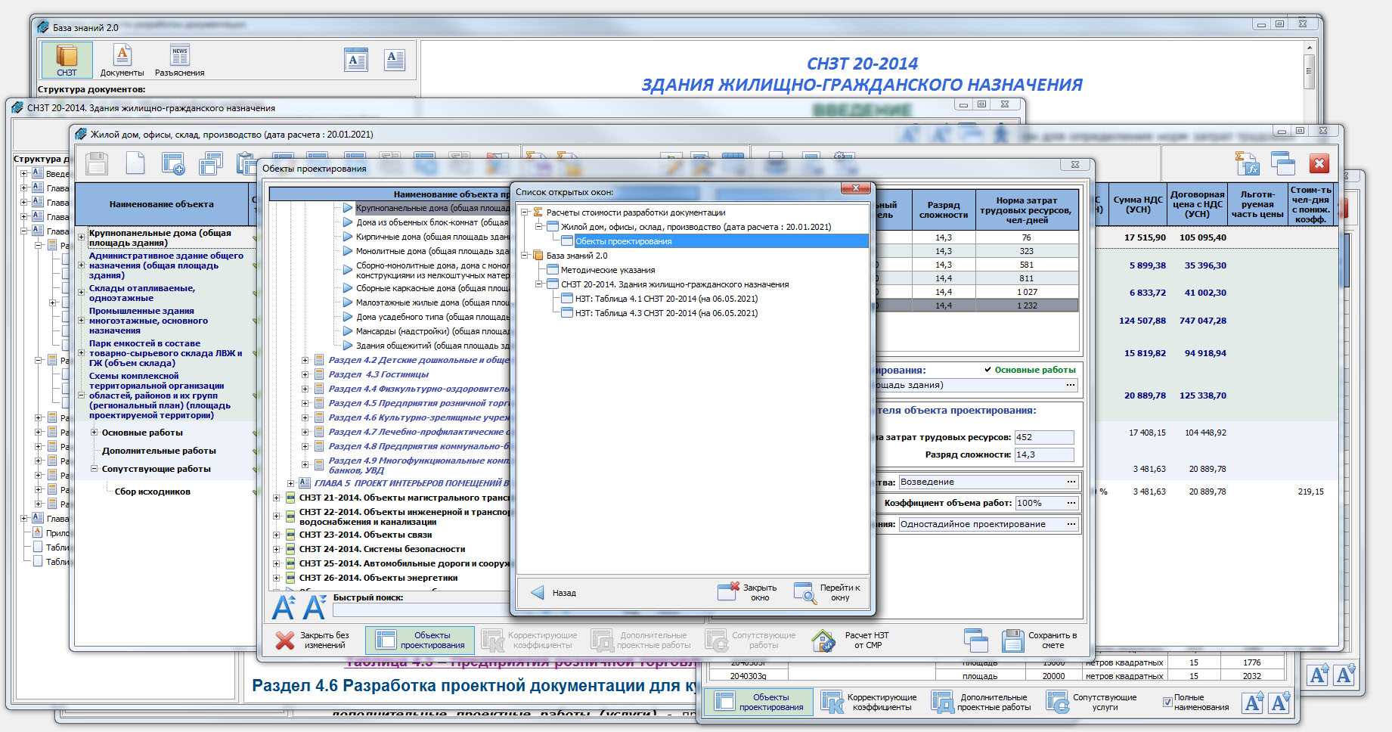Open the СНЗТ section in Knowledge Base toolbar

(67, 60)
